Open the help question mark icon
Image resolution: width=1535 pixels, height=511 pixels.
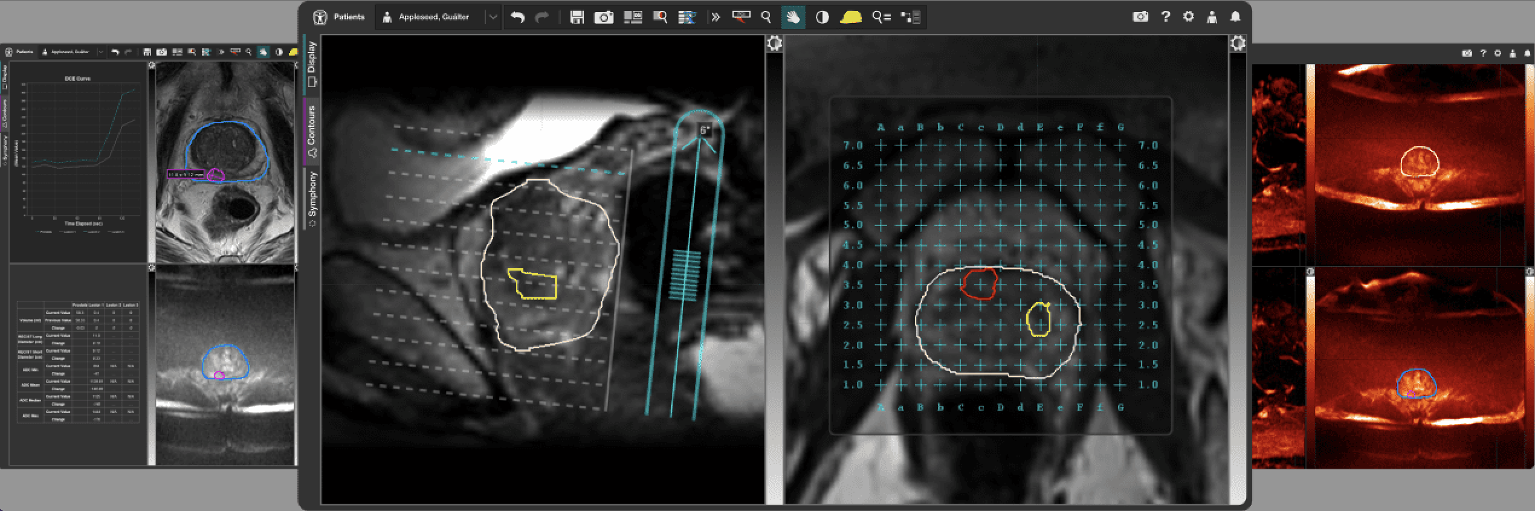(1165, 17)
